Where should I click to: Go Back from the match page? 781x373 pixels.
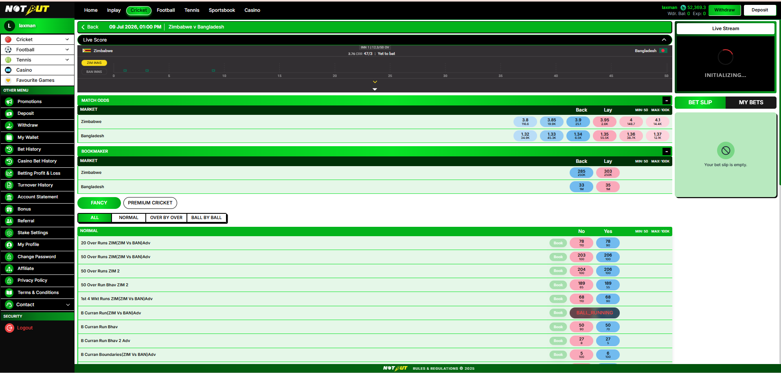tap(90, 27)
